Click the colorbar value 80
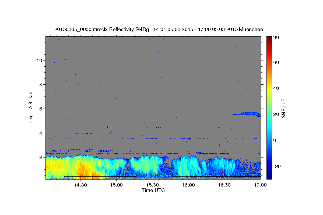 276,37
